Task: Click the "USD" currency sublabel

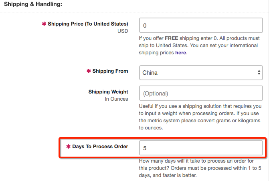Action: coord(123,31)
